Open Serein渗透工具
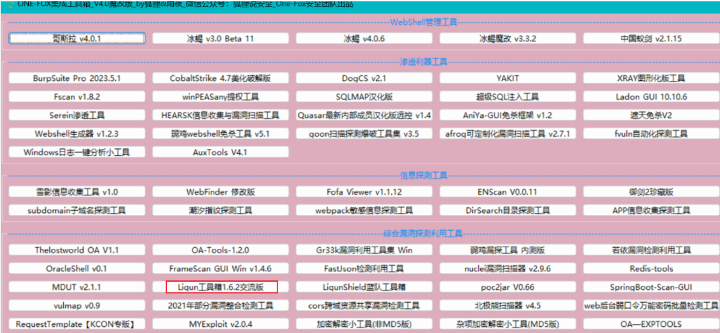Screen dimensions: 720x333 tap(77, 115)
